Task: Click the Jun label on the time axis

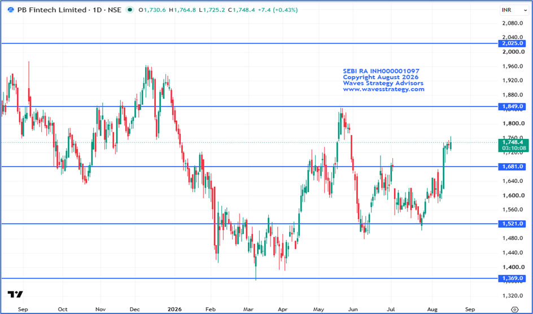Action: pos(353,309)
